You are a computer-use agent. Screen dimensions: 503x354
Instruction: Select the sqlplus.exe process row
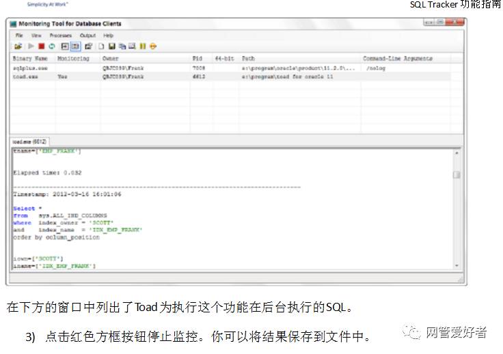pos(231,68)
